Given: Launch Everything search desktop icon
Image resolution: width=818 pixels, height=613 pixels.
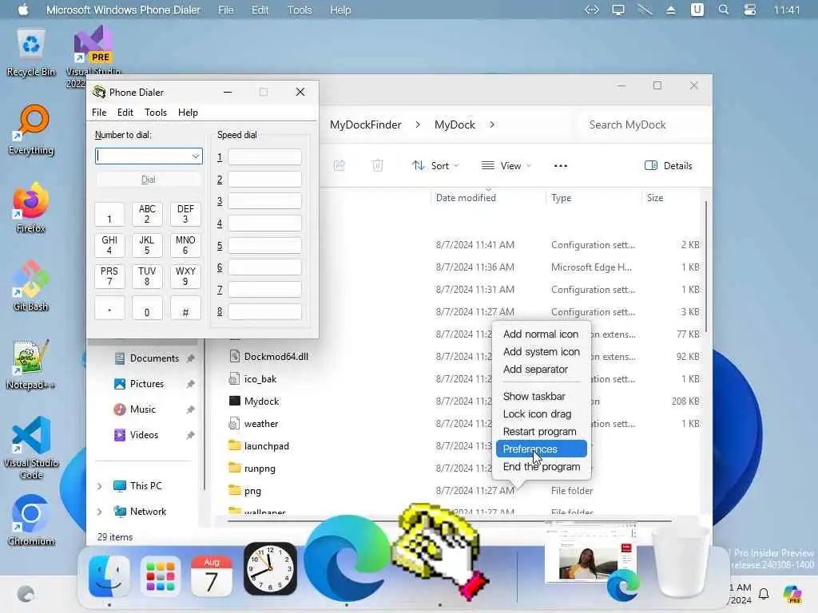Looking at the screenshot, I should coord(31,130).
